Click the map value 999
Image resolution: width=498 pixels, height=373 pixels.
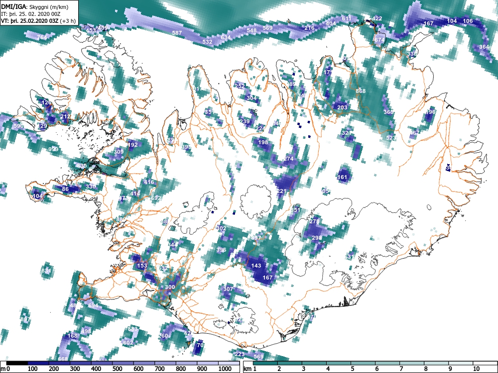(53, 149)
